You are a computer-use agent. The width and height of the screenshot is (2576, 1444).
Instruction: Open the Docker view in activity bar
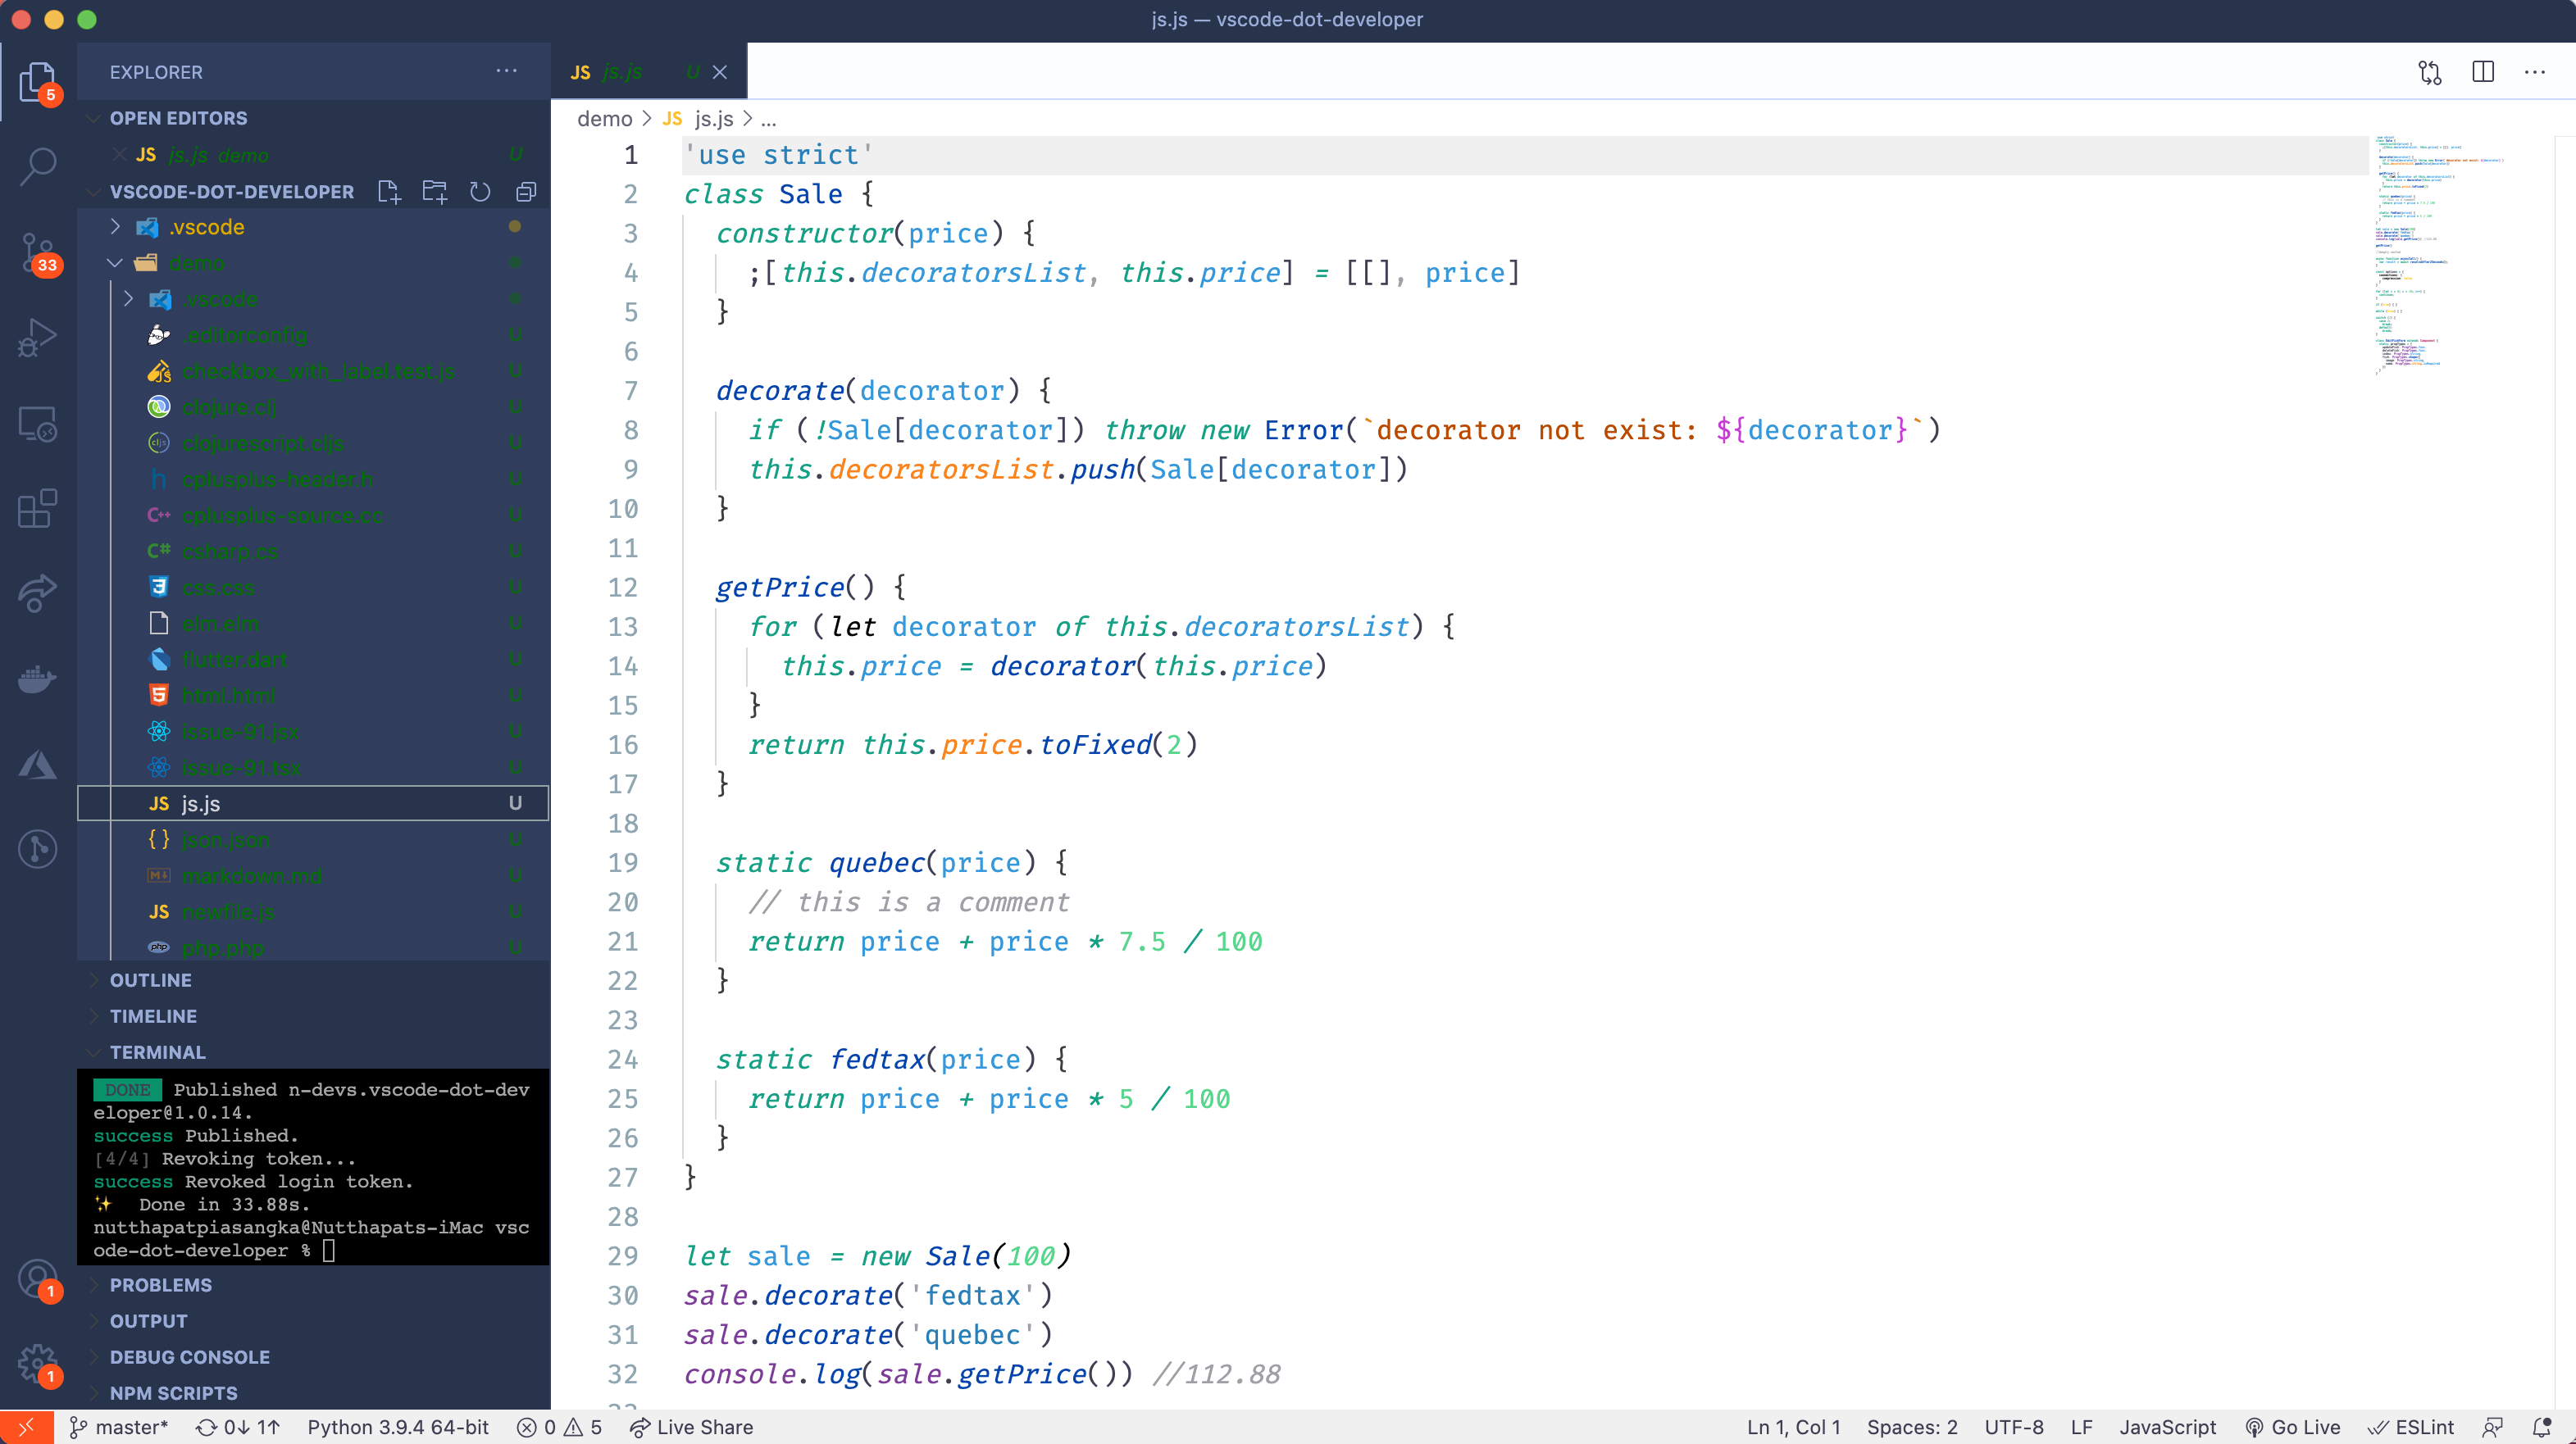pyautogui.click(x=37, y=679)
